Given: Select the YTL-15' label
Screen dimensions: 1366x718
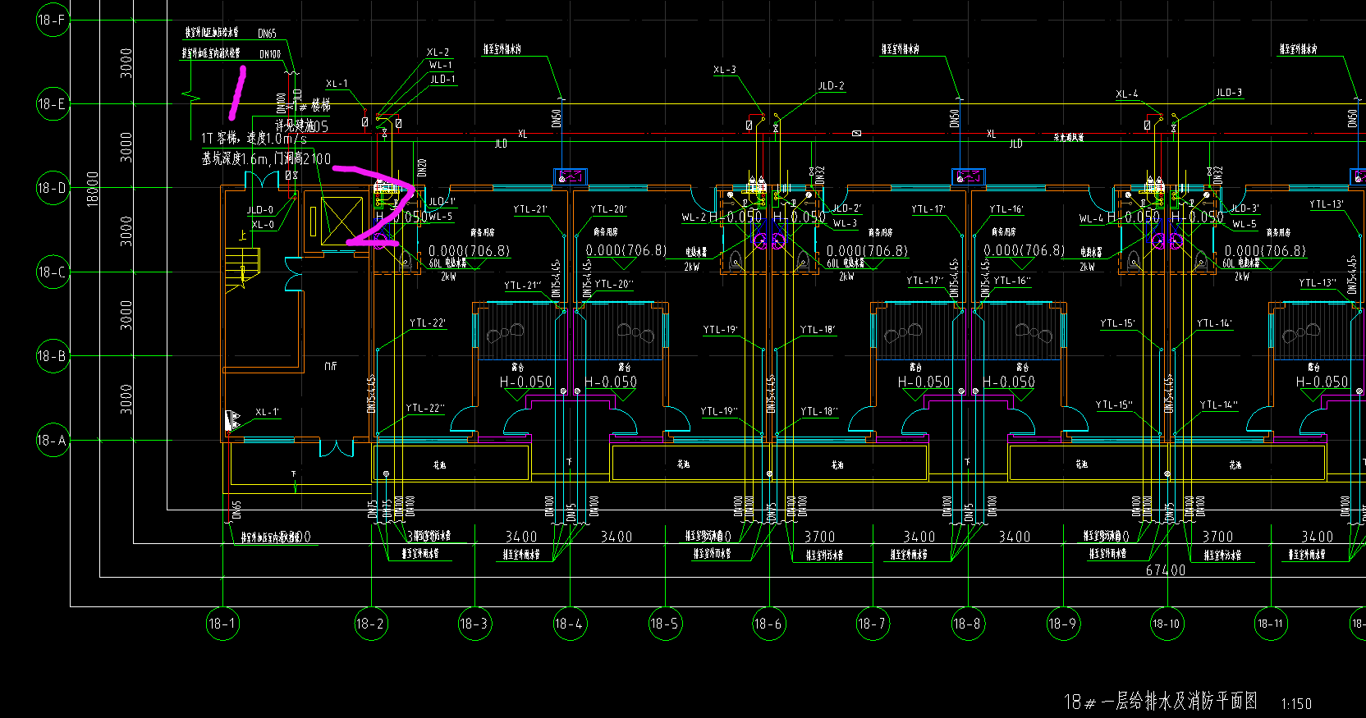Looking at the screenshot, I should click(x=1117, y=323).
